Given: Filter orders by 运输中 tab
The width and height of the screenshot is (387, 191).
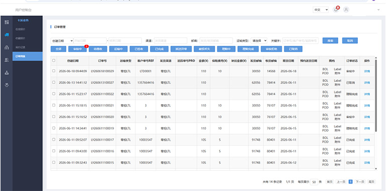Looking at the screenshot, I should [119, 49].
